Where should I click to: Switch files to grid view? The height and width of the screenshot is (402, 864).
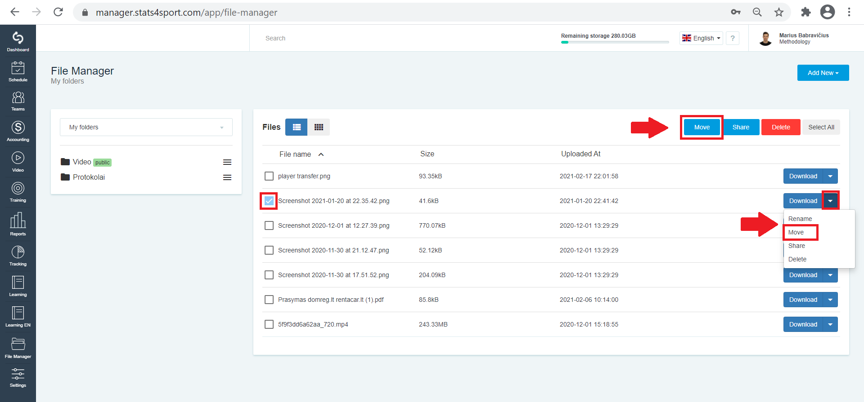319,127
